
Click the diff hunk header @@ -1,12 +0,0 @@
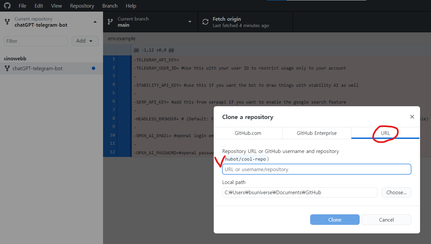[x=154, y=50]
